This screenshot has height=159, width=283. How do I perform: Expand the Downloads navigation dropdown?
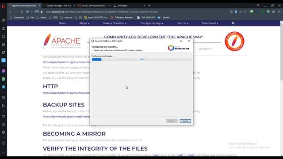(210, 23)
